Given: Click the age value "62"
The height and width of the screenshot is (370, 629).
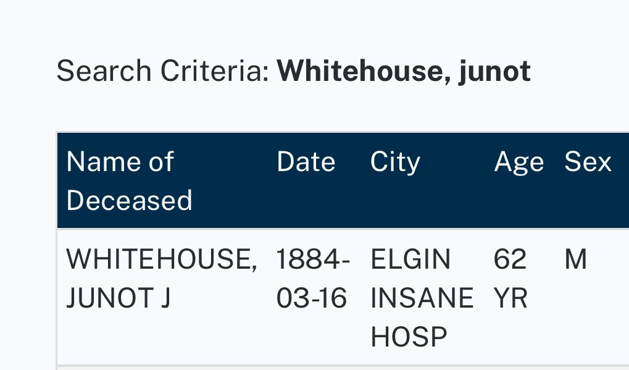Looking at the screenshot, I should point(510,260).
